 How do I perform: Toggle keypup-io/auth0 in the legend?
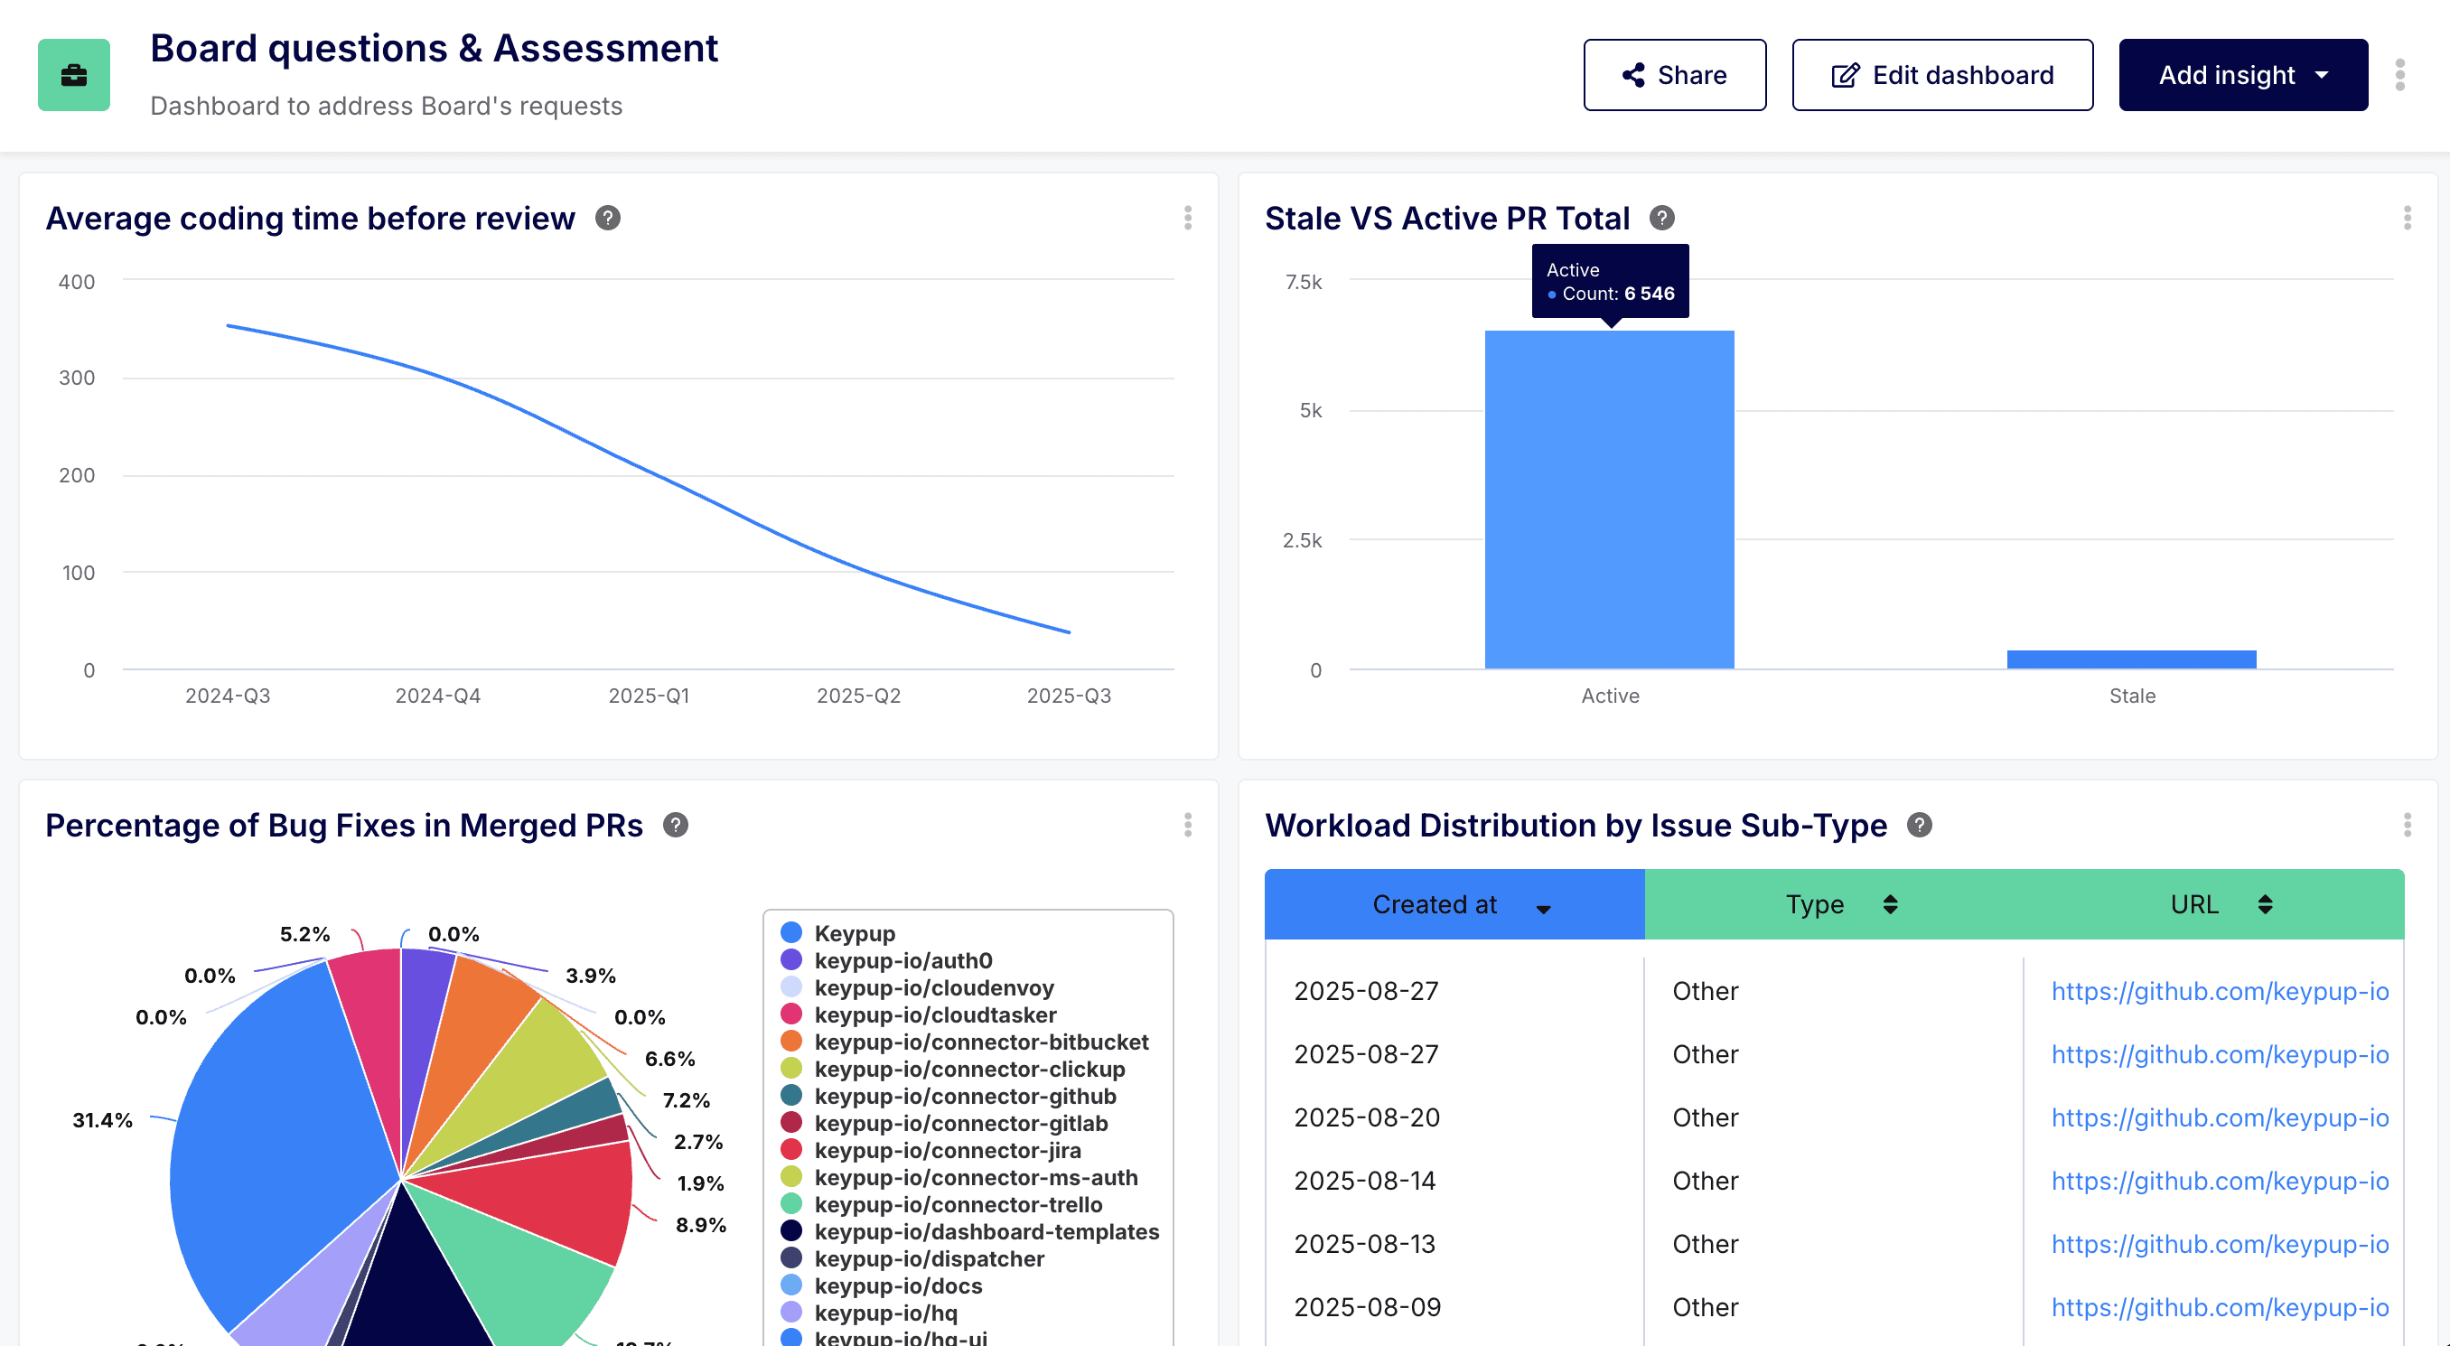(902, 961)
